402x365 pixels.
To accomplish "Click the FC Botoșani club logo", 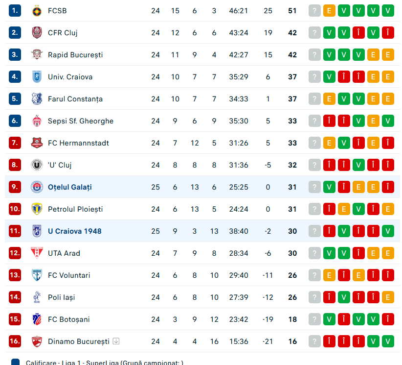I will pyautogui.click(x=37, y=319).
